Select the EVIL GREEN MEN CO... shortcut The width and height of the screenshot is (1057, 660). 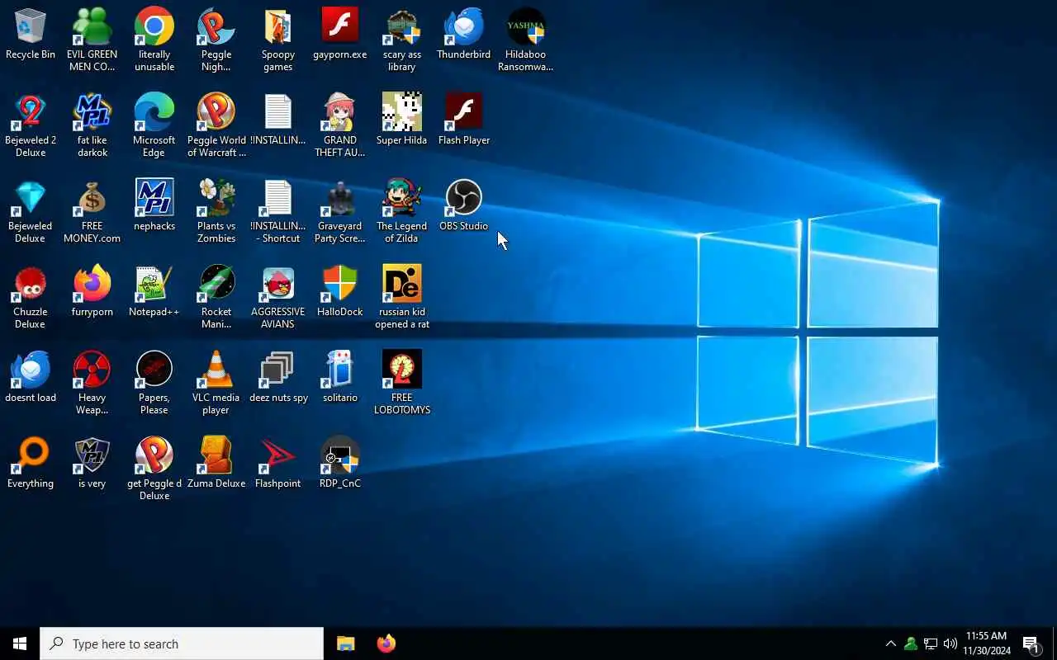tap(92, 40)
